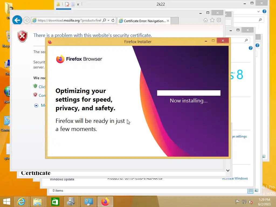Open a new blank IE tab
The height and width of the screenshot is (207, 276).
point(175,21)
